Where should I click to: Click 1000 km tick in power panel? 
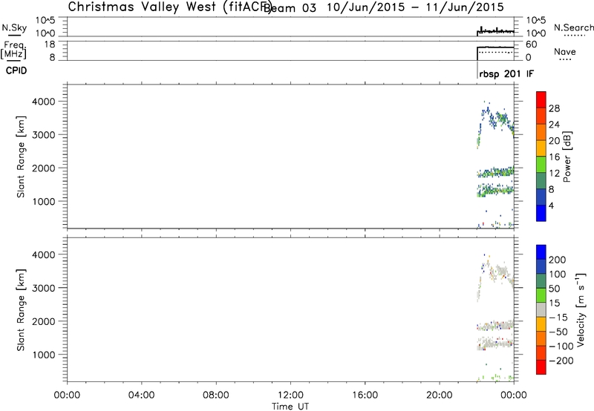tap(44, 201)
